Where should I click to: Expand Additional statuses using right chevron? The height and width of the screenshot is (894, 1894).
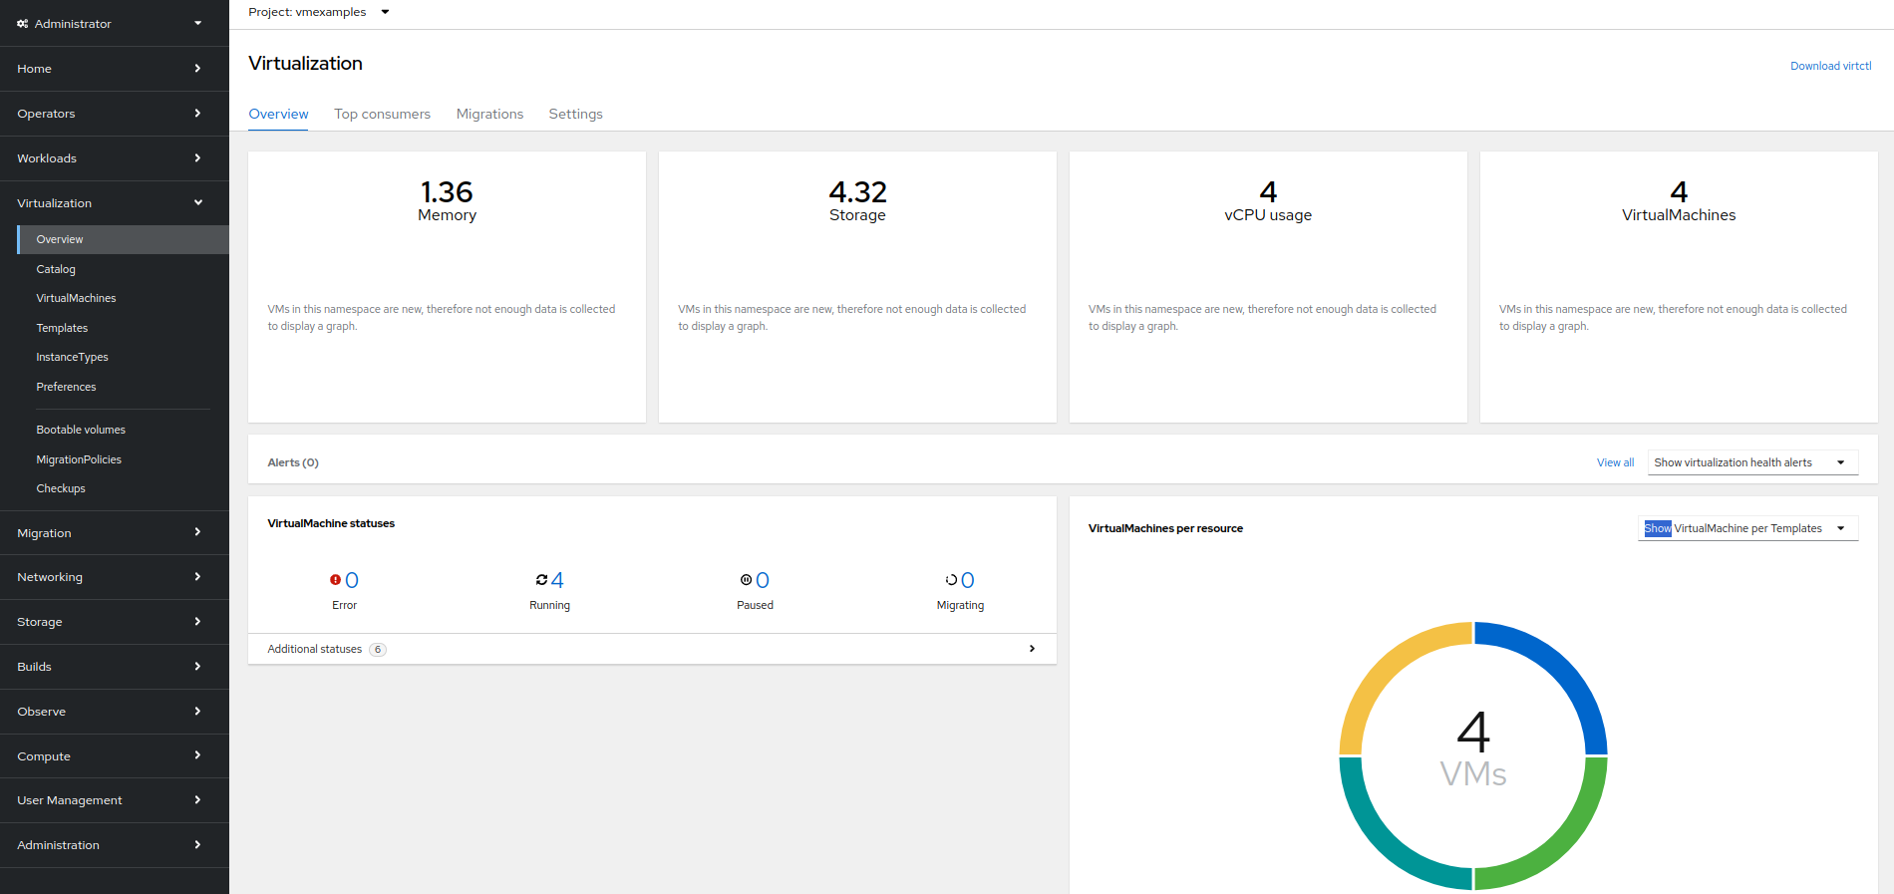(x=1032, y=649)
